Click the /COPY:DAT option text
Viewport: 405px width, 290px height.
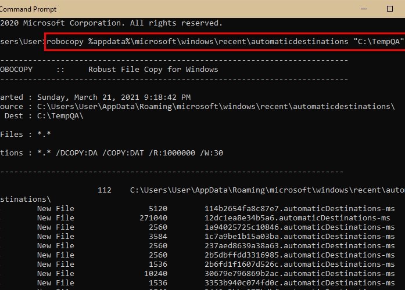pos(123,153)
